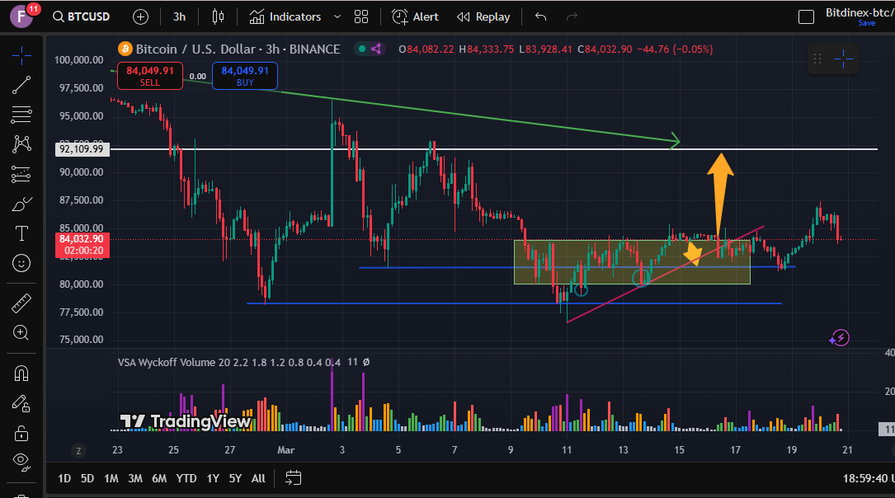
Task: Click the red SELL 84,049.91 button
Action: coord(150,76)
